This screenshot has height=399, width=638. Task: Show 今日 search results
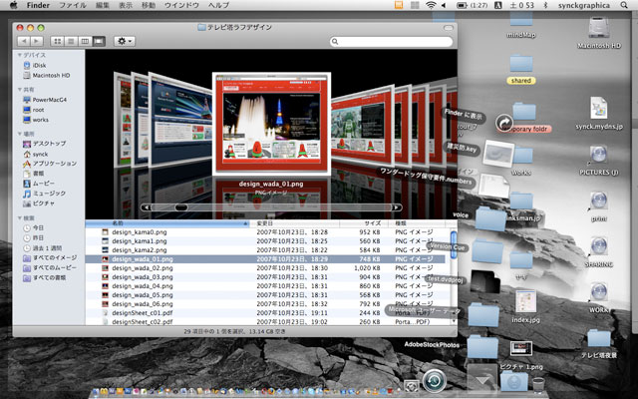point(33,228)
